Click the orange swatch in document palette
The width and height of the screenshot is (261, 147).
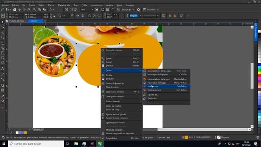[25, 133]
